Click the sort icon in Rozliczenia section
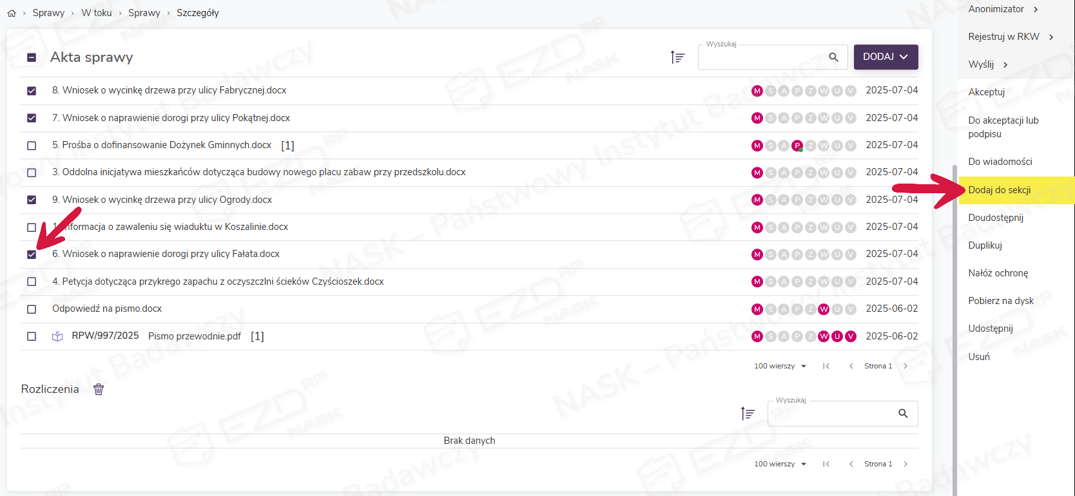 coord(748,414)
